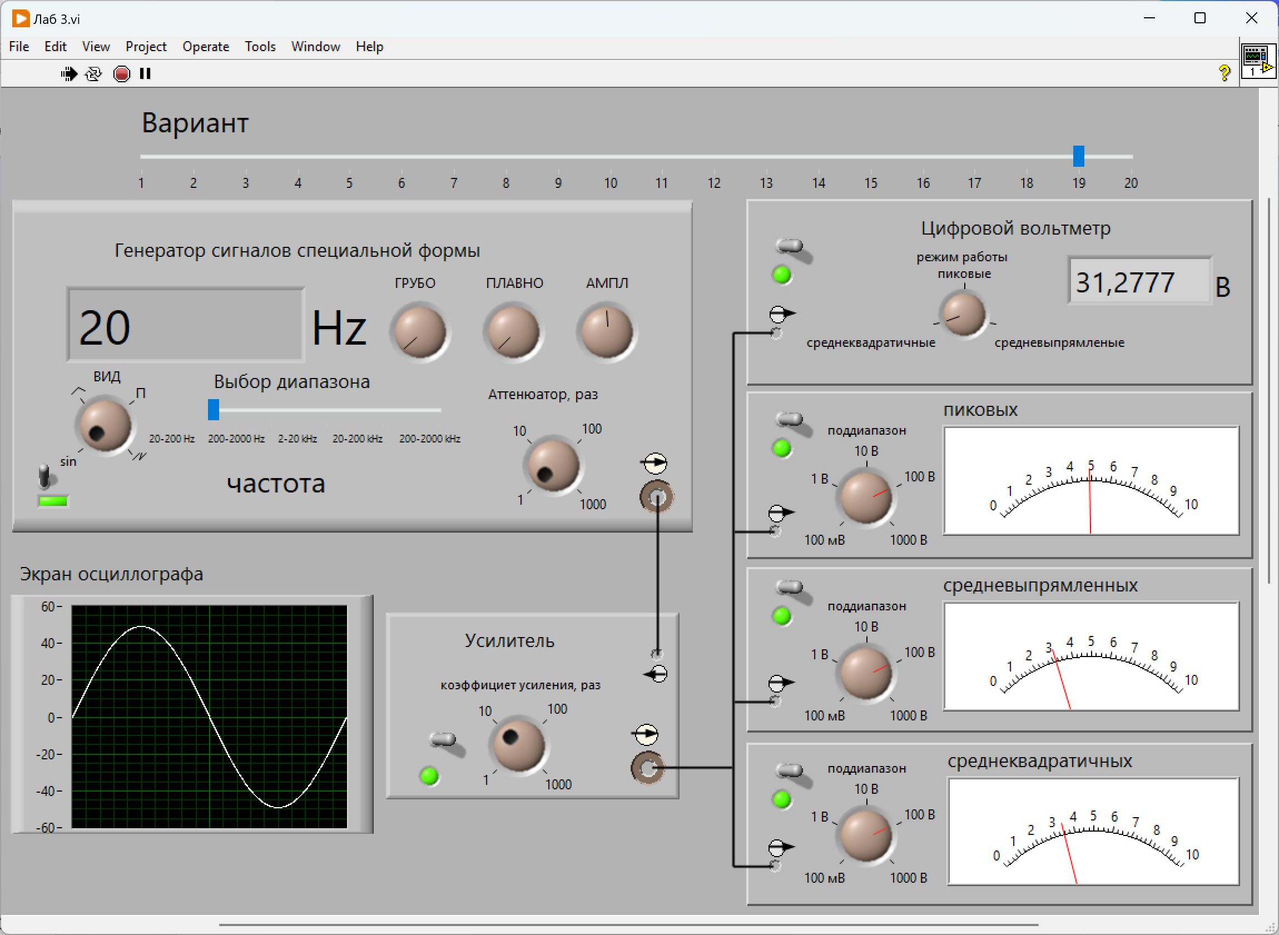Click the поддиапазон knob of пиковых voltmeter

[866, 498]
